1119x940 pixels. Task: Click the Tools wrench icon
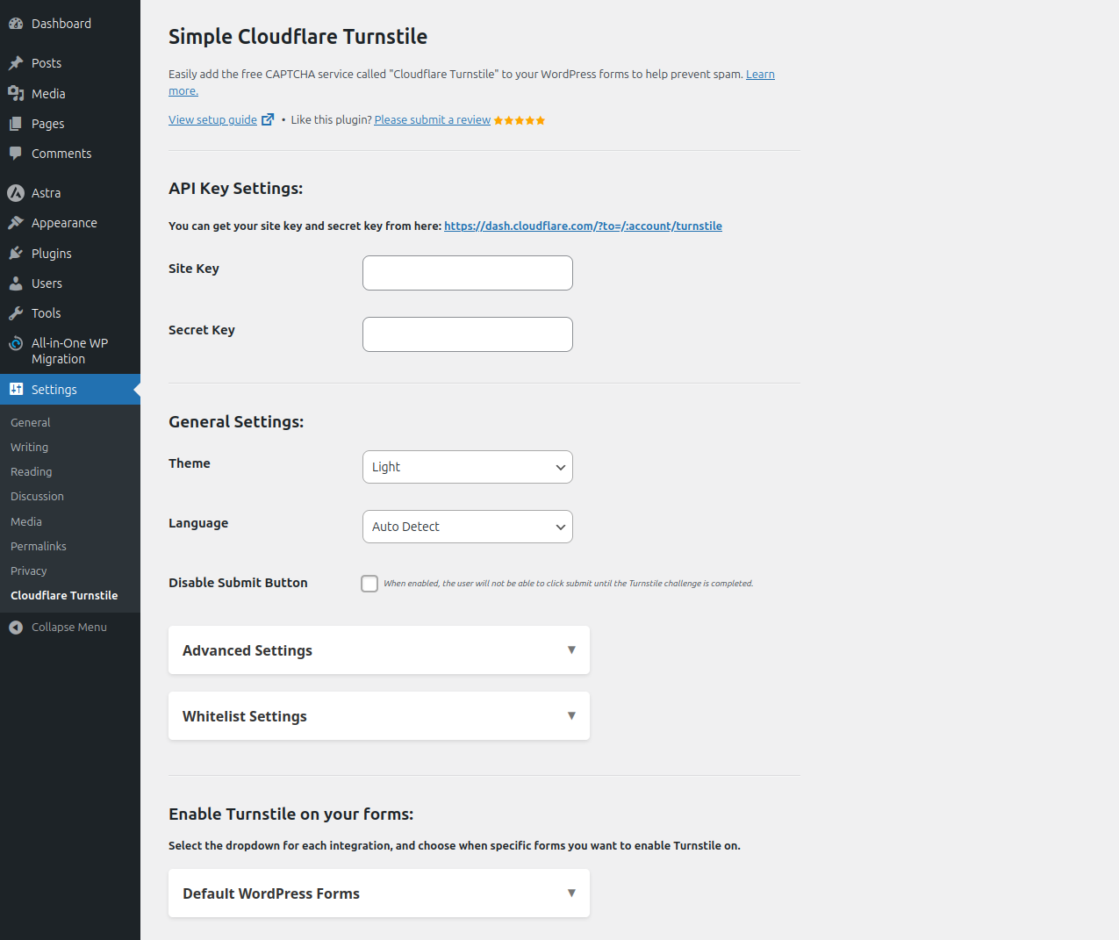click(x=16, y=313)
